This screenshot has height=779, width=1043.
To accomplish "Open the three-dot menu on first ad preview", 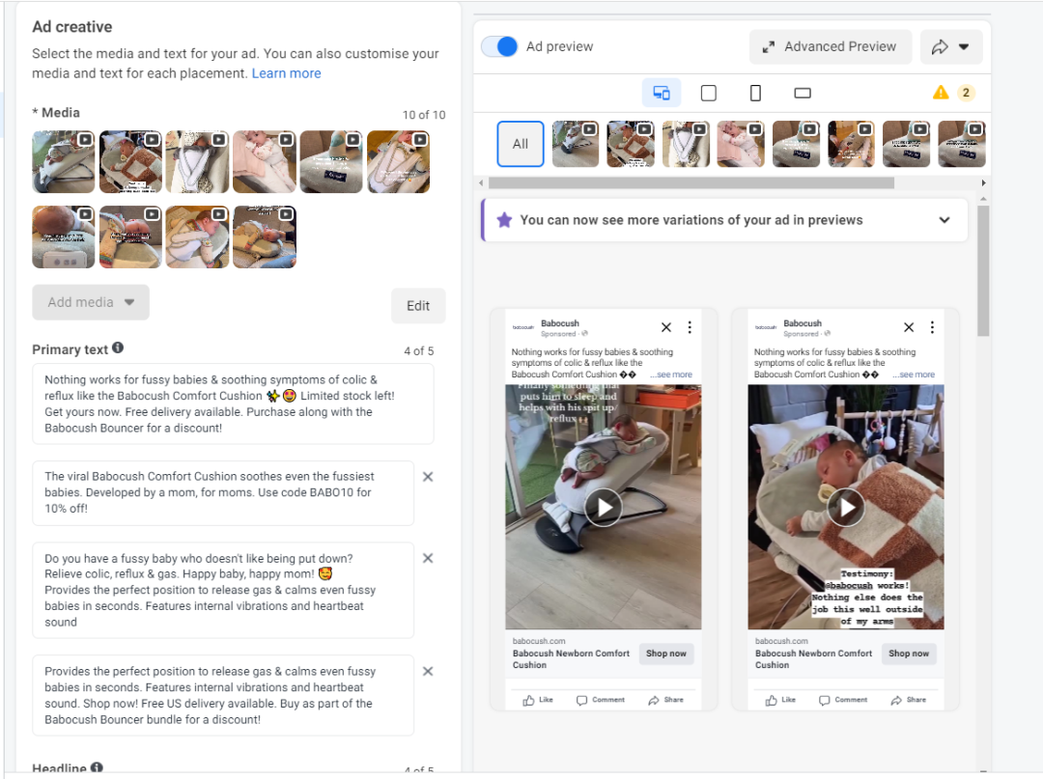I will pyautogui.click(x=690, y=327).
